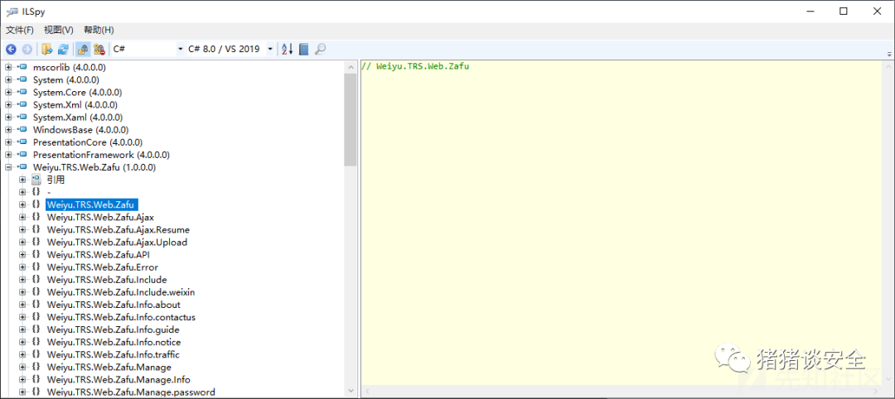Click braces icon of Weiyu.TRS.Web.Zafu.API
Image resolution: width=895 pixels, height=399 pixels.
[x=36, y=255]
